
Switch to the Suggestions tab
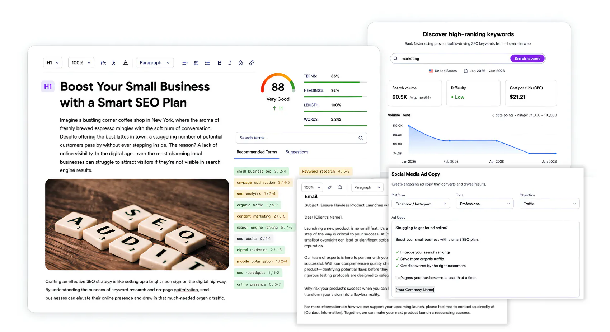[297, 152]
